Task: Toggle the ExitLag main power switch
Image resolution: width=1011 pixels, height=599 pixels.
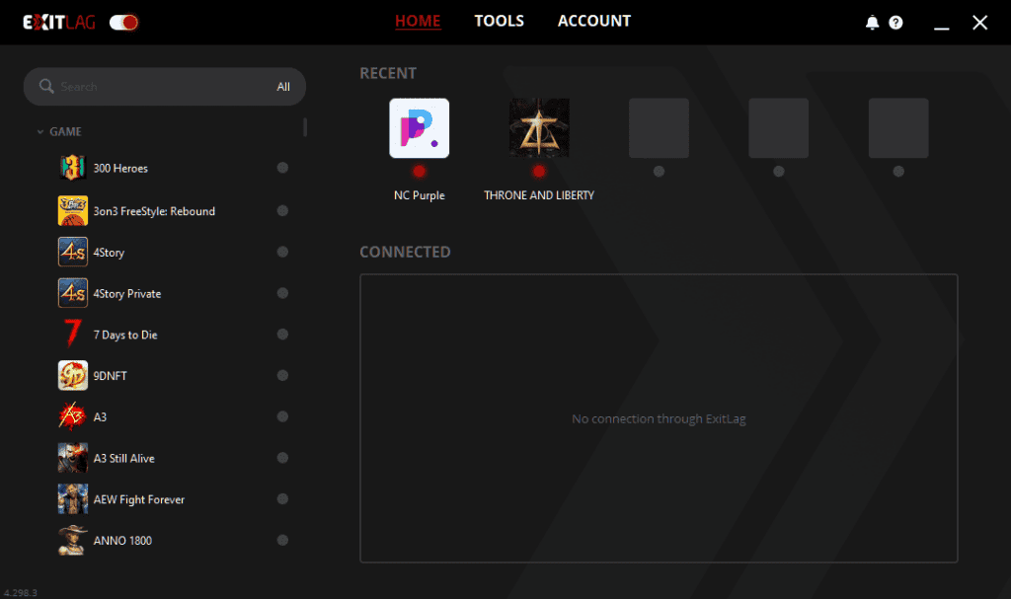Action: (x=123, y=23)
